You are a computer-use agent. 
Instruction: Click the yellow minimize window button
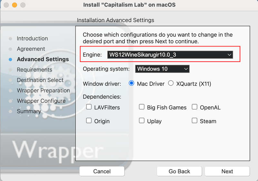pos(15,5)
